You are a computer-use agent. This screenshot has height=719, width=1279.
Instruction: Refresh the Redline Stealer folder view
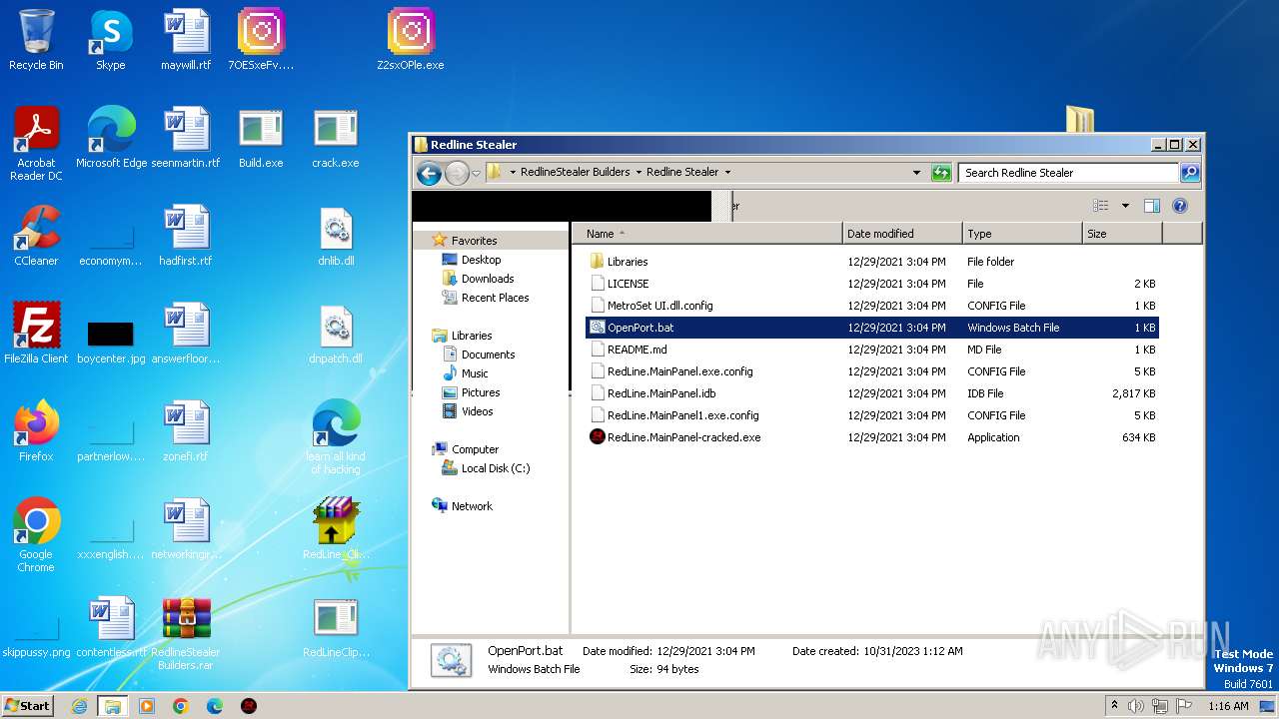(941, 173)
